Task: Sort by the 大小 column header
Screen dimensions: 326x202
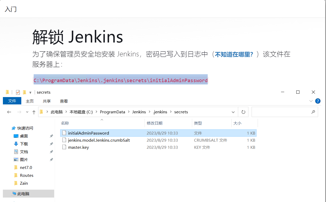Action: (237, 123)
